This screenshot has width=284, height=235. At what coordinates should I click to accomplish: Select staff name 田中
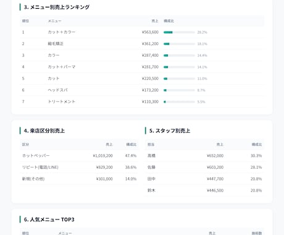click(x=151, y=179)
